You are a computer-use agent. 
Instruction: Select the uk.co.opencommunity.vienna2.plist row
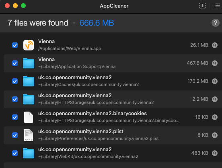(x=113, y=135)
